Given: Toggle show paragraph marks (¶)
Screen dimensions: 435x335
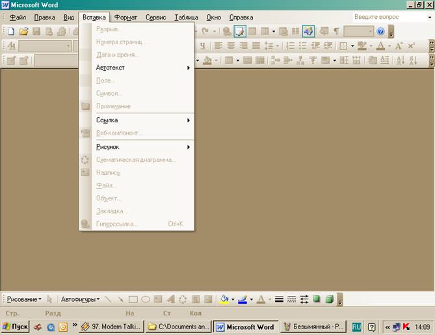Looking at the screenshot, I should (337, 31).
